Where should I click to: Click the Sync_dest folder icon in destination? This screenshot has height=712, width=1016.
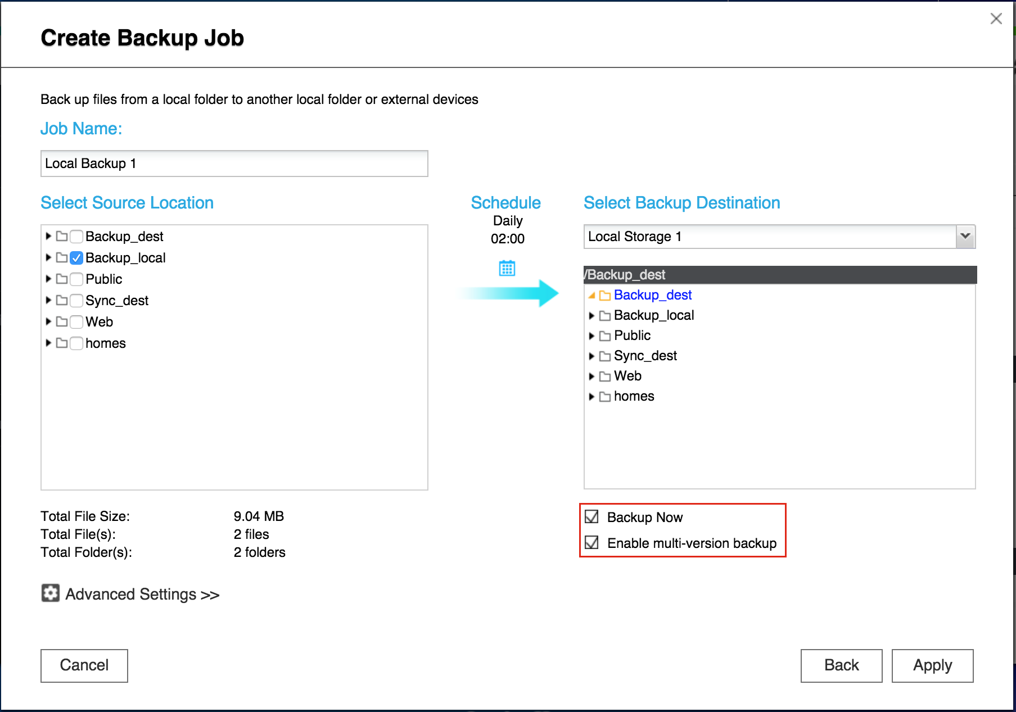(x=604, y=356)
